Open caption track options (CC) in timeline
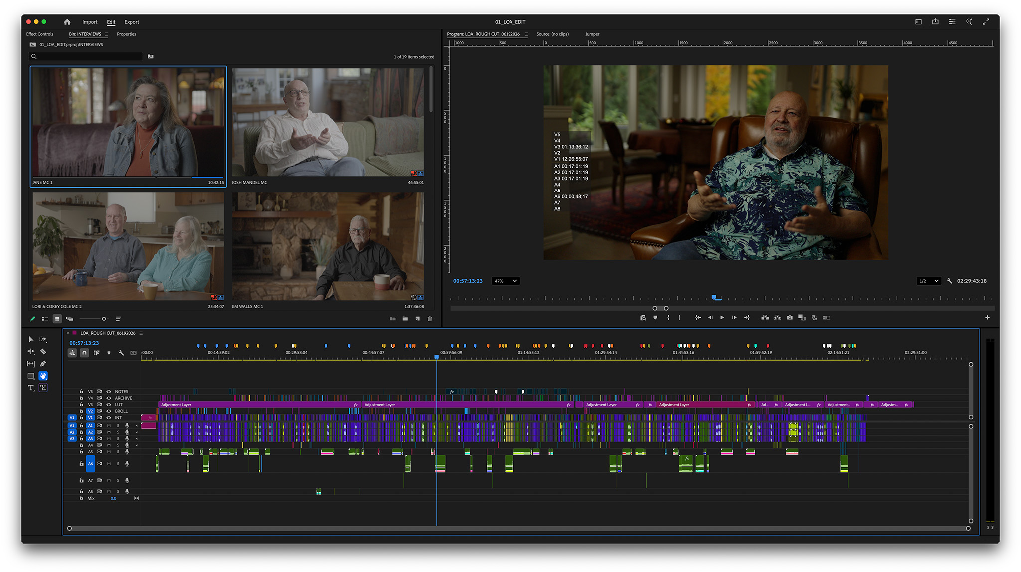The width and height of the screenshot is (1021, 572). (133, 353)
